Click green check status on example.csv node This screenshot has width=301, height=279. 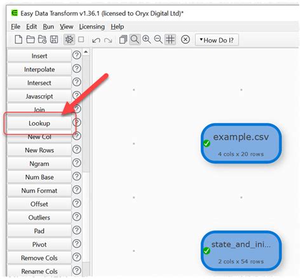[206, 143]
